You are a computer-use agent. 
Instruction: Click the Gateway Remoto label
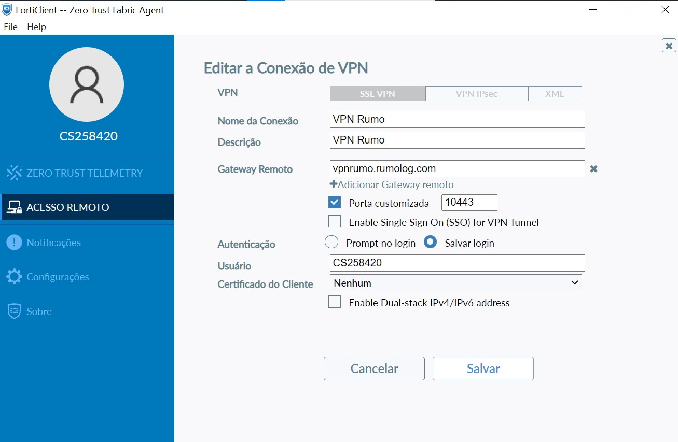255,169
